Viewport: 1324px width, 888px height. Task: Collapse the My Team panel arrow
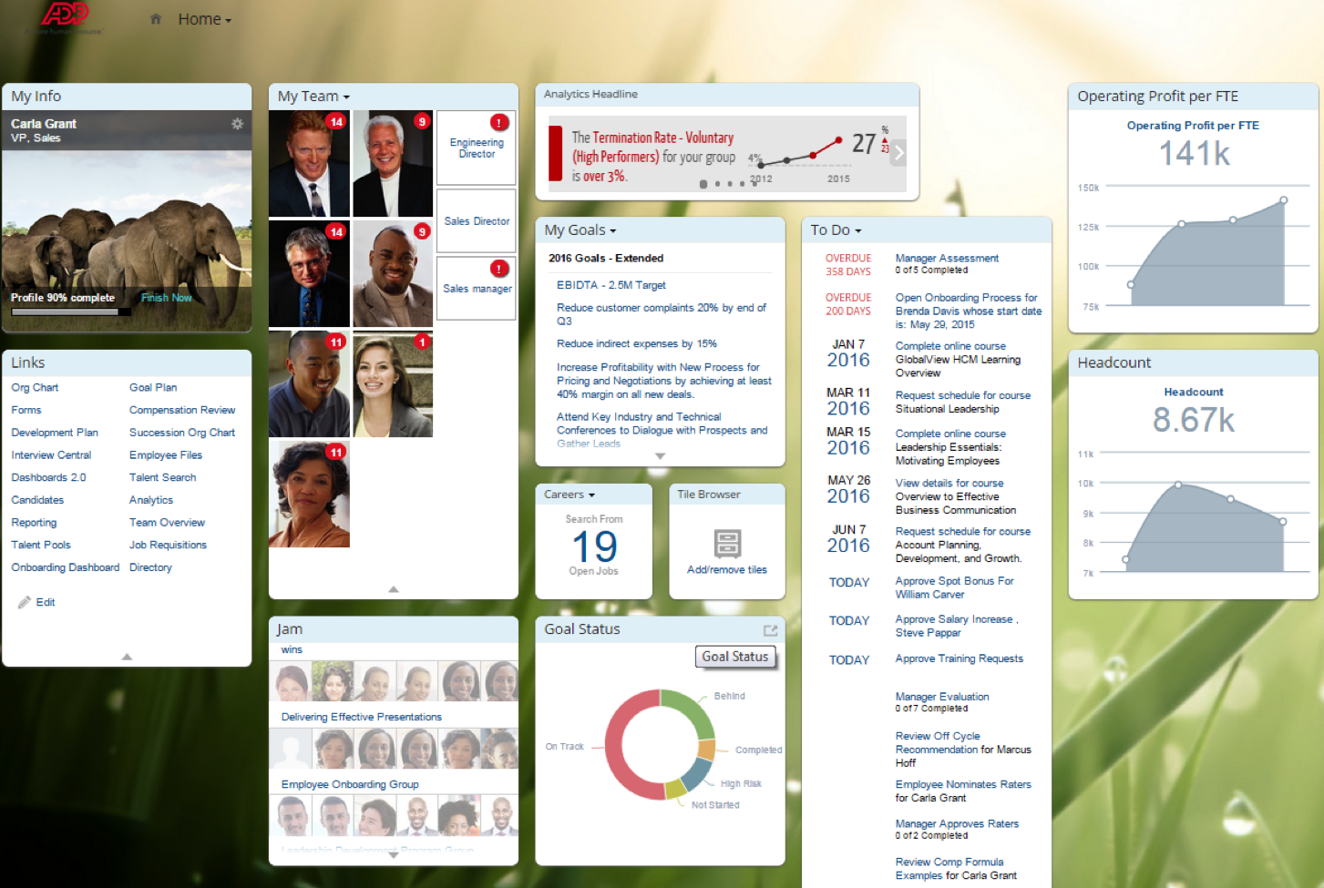tap(394, 589)
